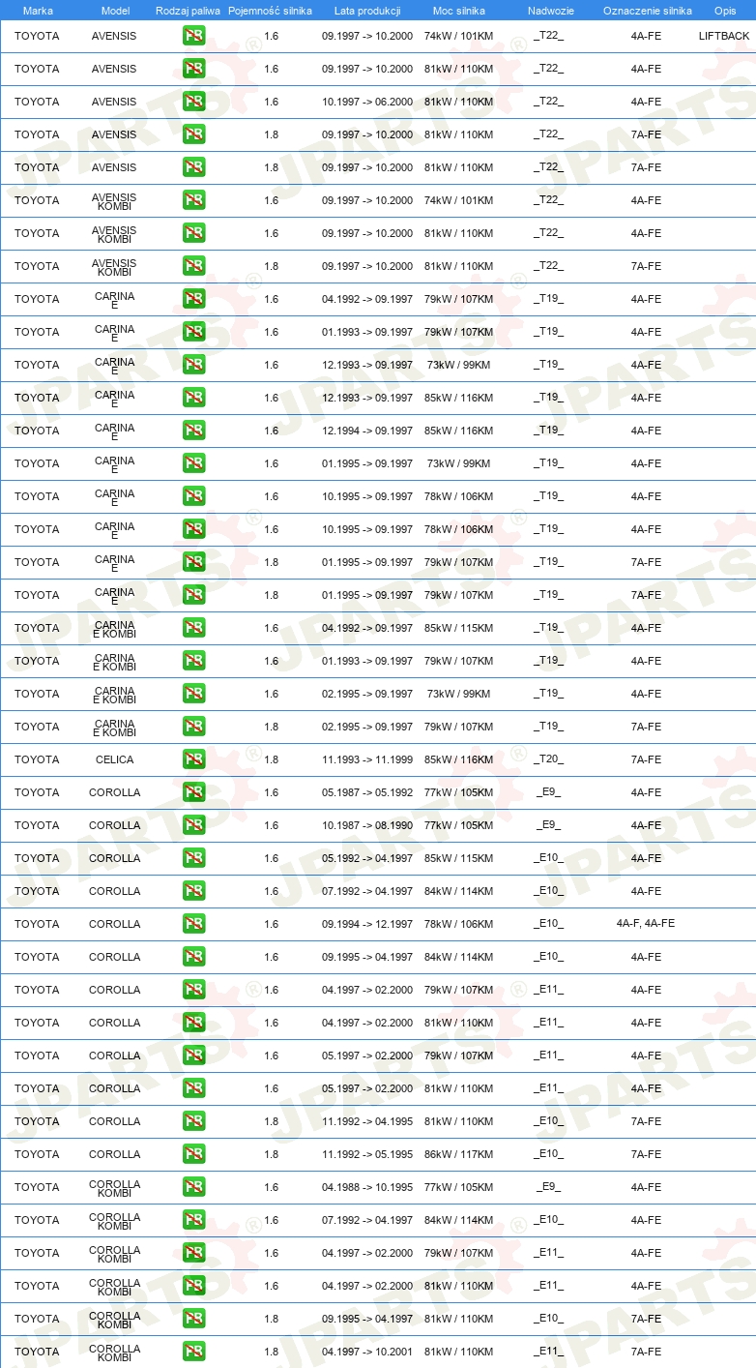Click the 10.1997 -> 06.2000 production years cell

367,102
